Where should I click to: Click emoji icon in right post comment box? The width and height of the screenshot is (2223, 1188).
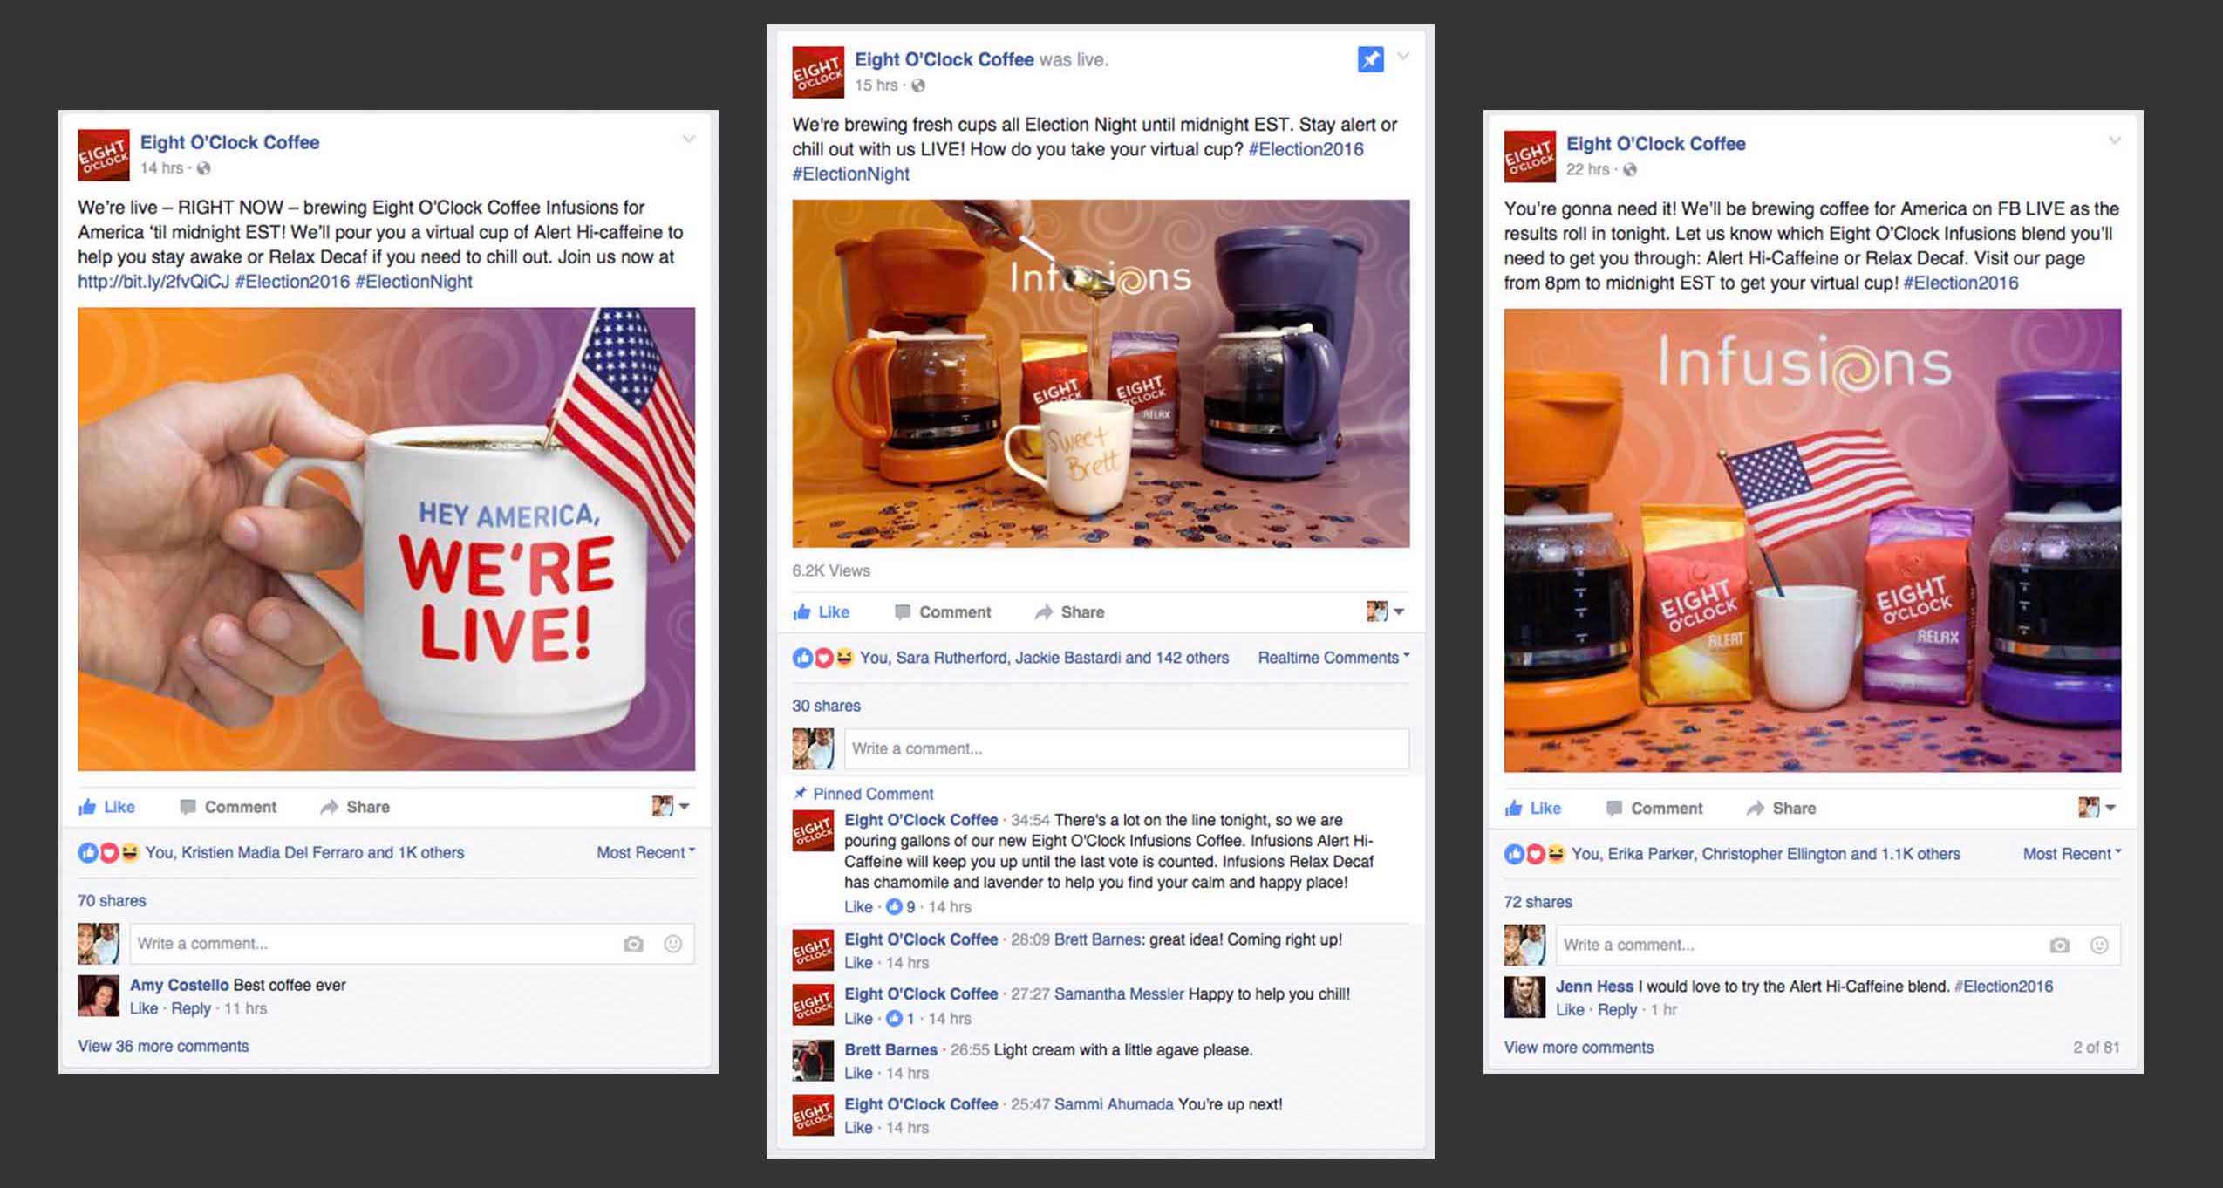[x=2099, y=945]
